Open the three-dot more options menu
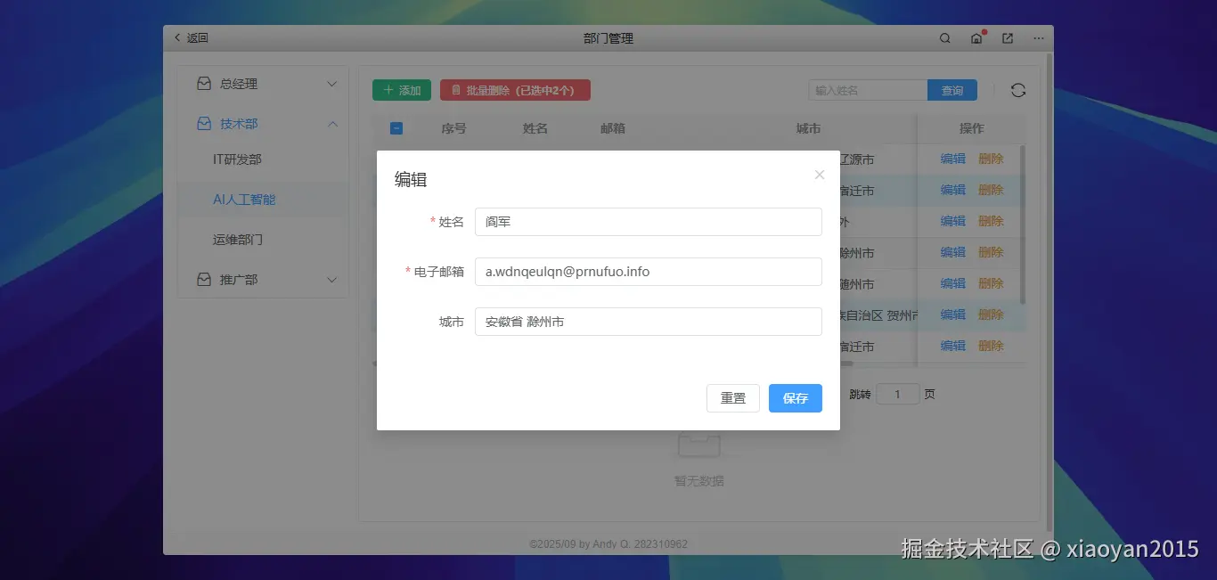The width and height of the screenshot is (1217, 580). coord(1037,38)
